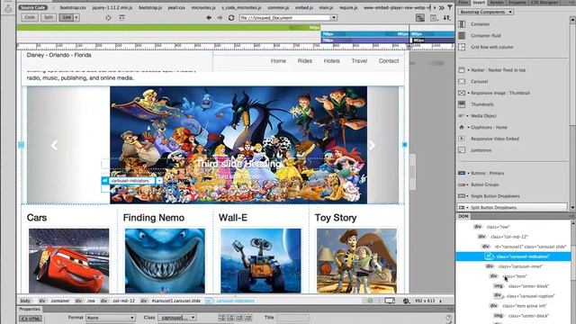Open the document URL dropdown
Viewport: 576px width, 324px height.
pyautogui.click(x=334, y=17)
